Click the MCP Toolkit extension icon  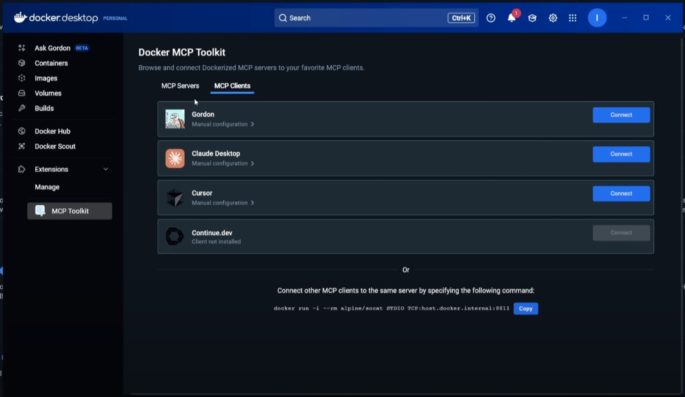[x=40, y=211]
